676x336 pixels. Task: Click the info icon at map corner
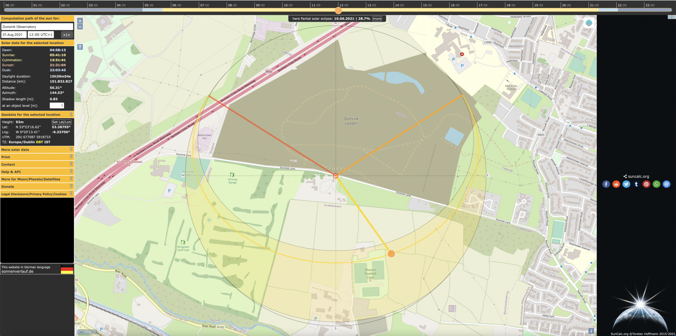coord(591,331)
